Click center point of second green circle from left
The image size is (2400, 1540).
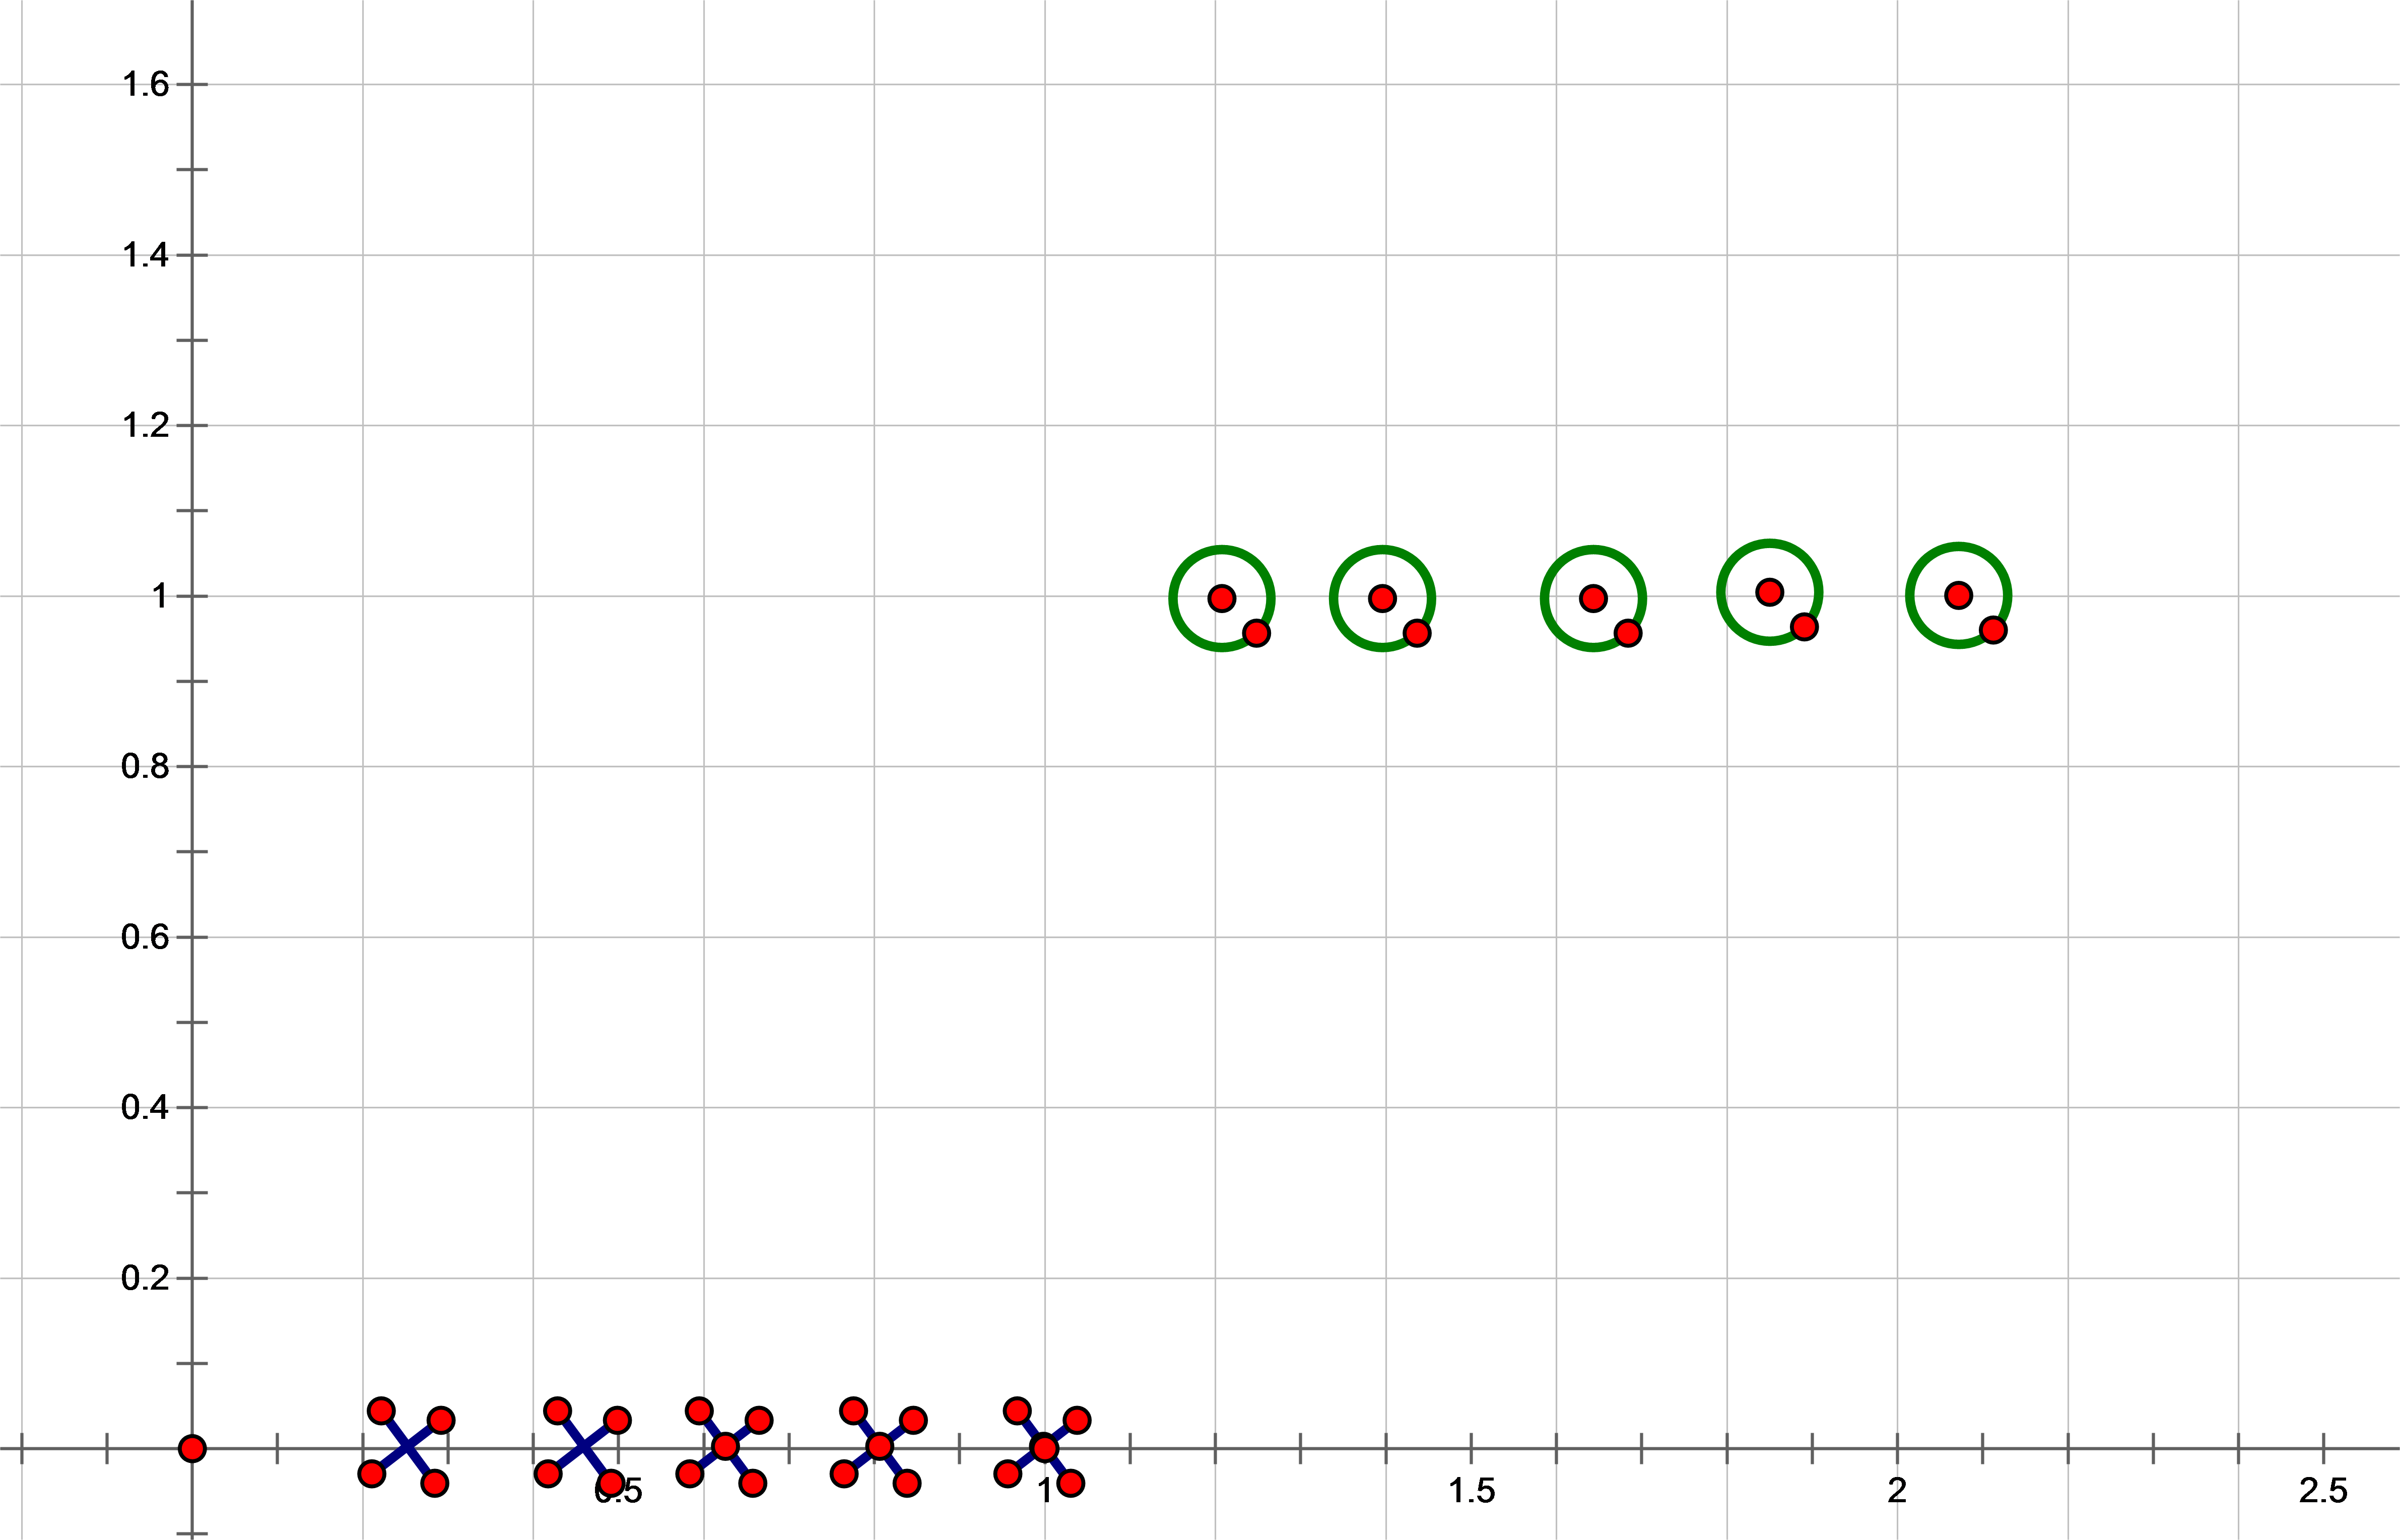(x=1382, y=599)
